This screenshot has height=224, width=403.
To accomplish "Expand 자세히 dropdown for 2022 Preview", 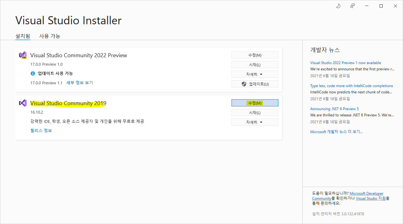I will point(255,74).
